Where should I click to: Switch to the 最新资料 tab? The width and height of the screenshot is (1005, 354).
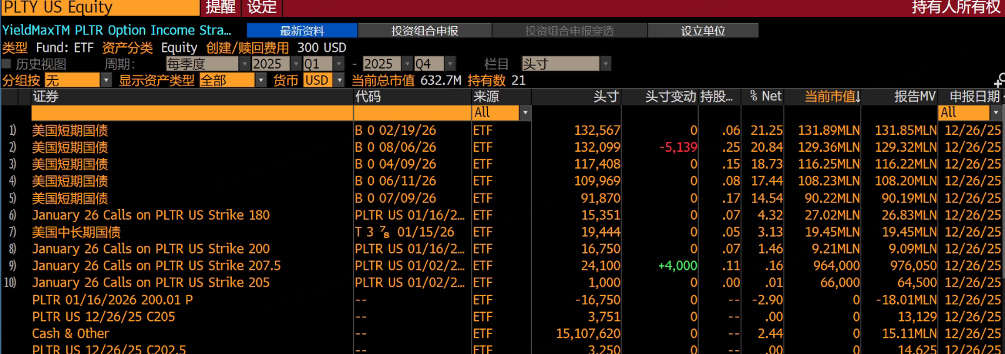pos(302,31)
